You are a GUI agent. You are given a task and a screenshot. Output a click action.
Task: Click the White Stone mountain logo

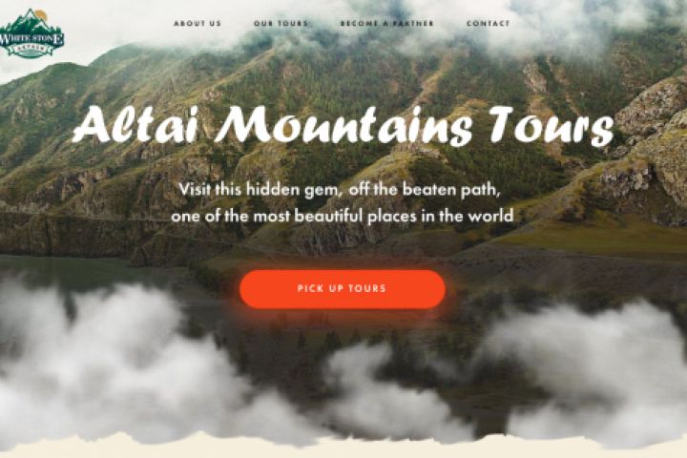click(x=31, y=33)
